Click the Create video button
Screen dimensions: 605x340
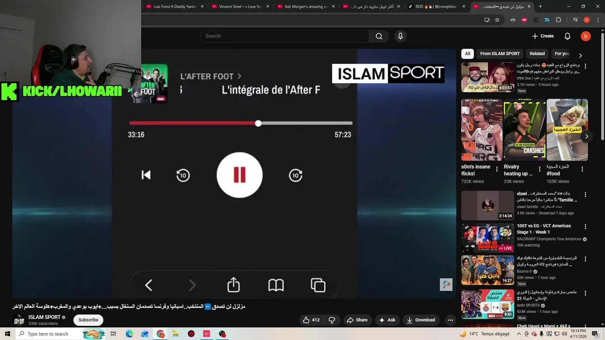click(x=543, y=36)
